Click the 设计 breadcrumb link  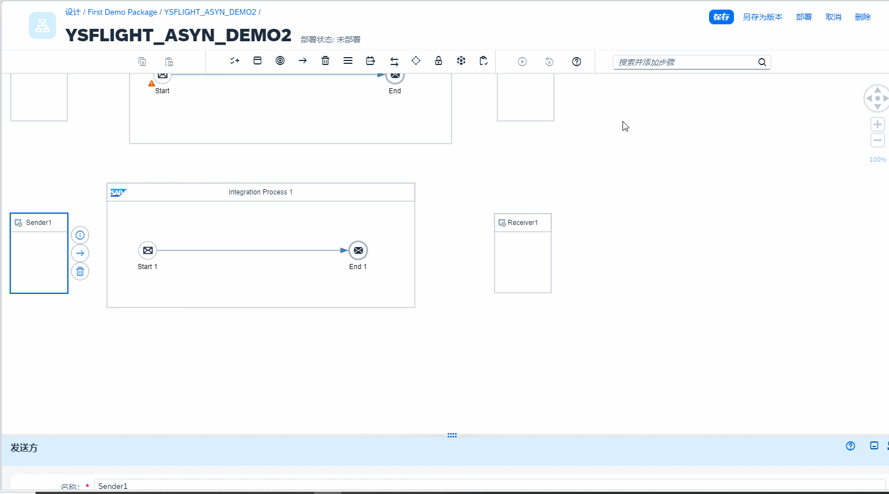click(x=72, y=12)
